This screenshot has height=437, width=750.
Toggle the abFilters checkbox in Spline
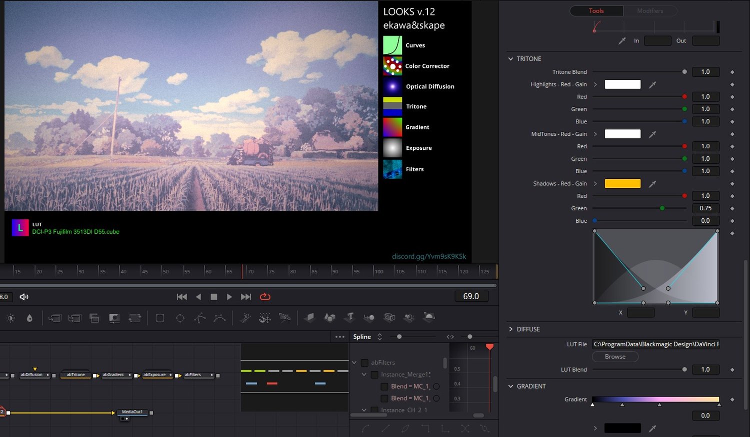364,363
